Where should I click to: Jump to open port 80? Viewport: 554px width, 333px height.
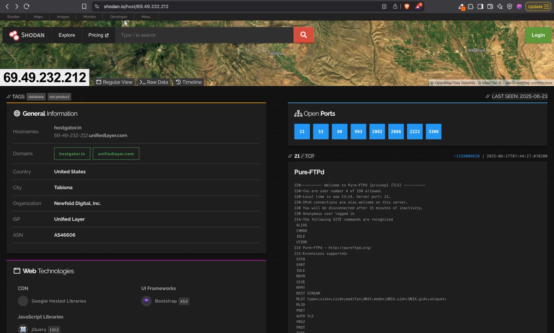point(339,131)
